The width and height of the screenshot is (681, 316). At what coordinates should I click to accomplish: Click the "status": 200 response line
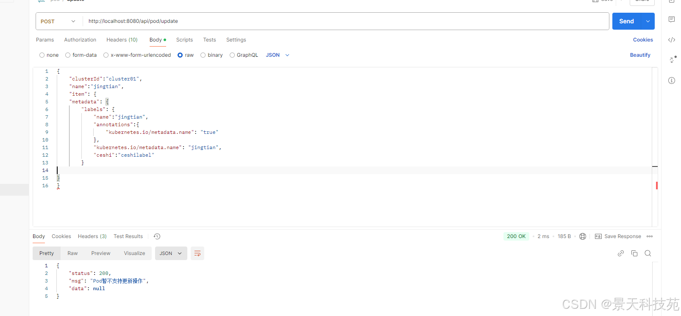tap(90, 273)
